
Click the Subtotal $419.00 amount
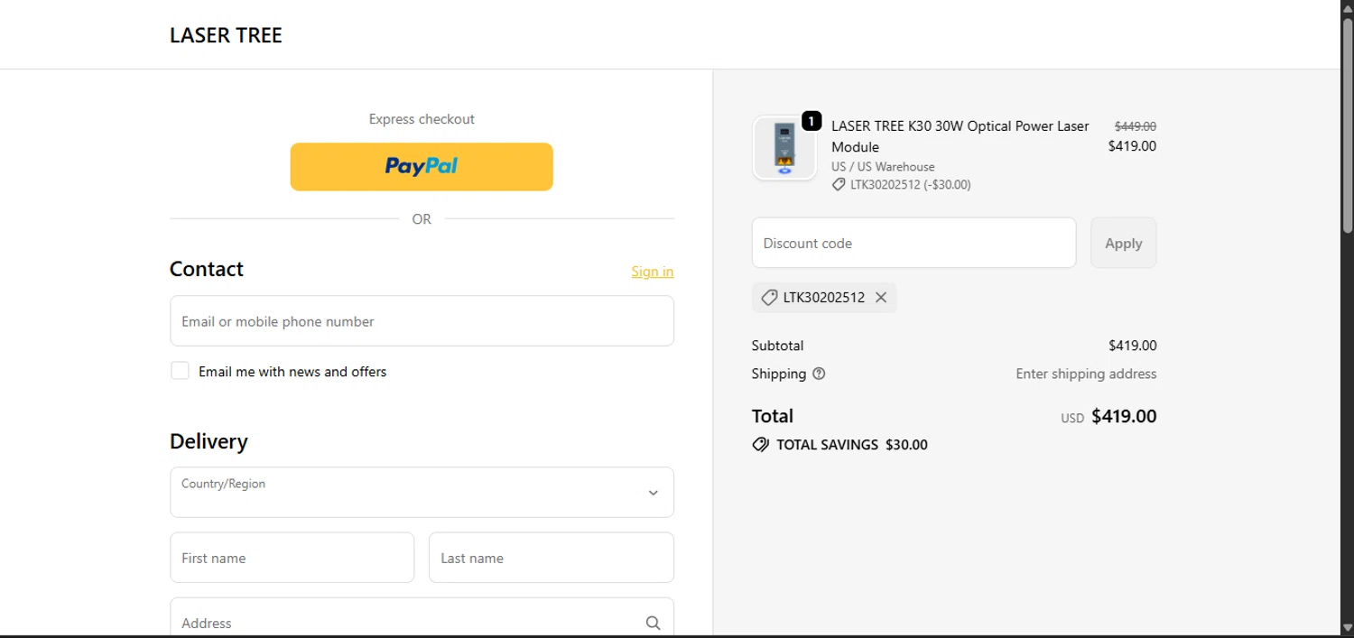pyautogui.click(x=1132, y=346)
